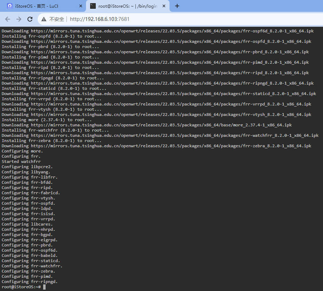Reload the current page
This screenshot has height=291, width=323.
[30, 19]
